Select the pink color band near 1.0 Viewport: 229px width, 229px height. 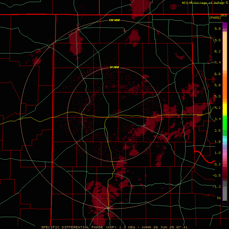[225, 154]
